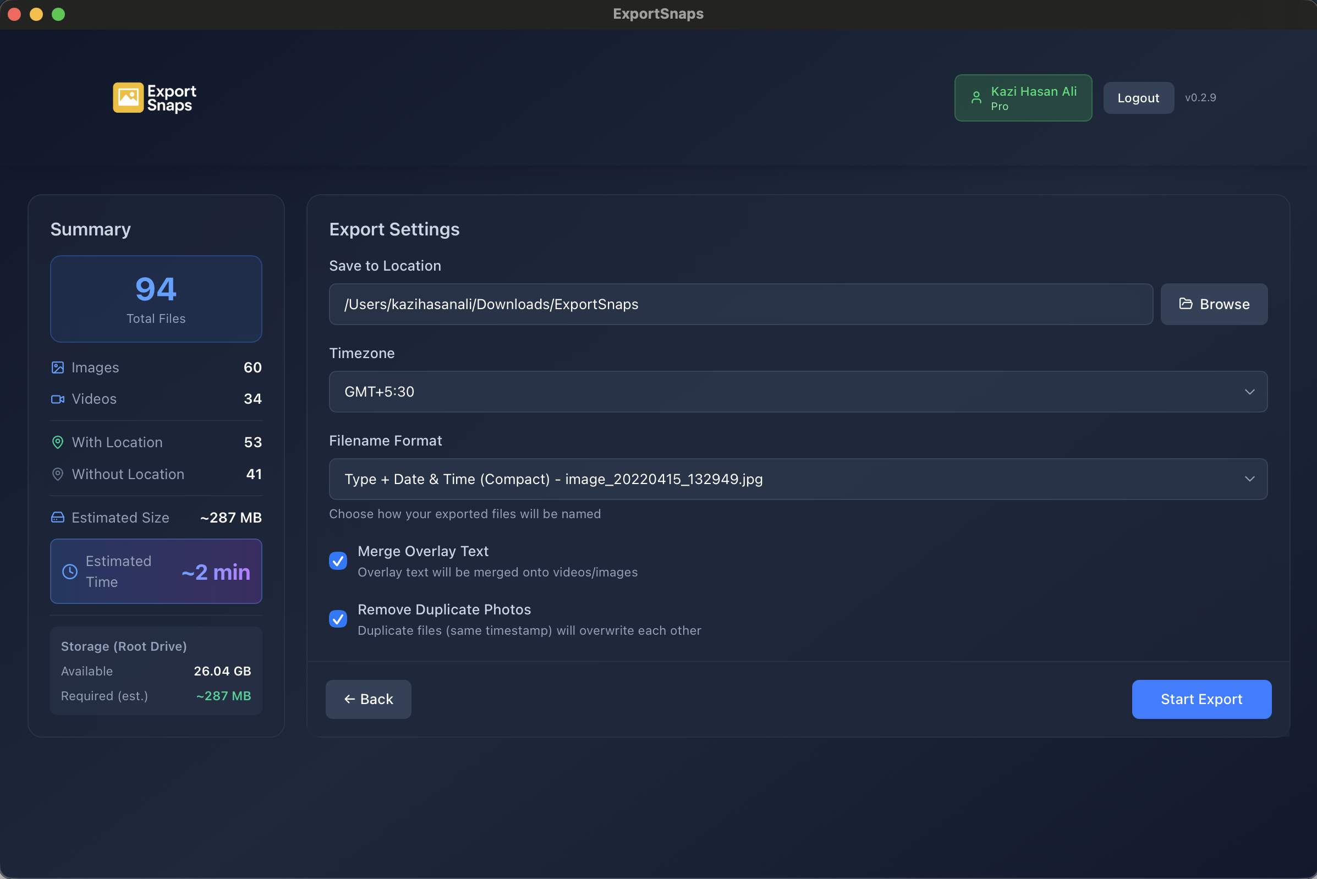The width and height of the screenshot is (1317, 879).
Task: Disable Remove Duplicate Photos
Action: click(338, 619)
